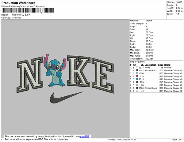
Task: Click the black swatch next to stitch count 1108
Action: pyautogui.click(x=137, y=88)
